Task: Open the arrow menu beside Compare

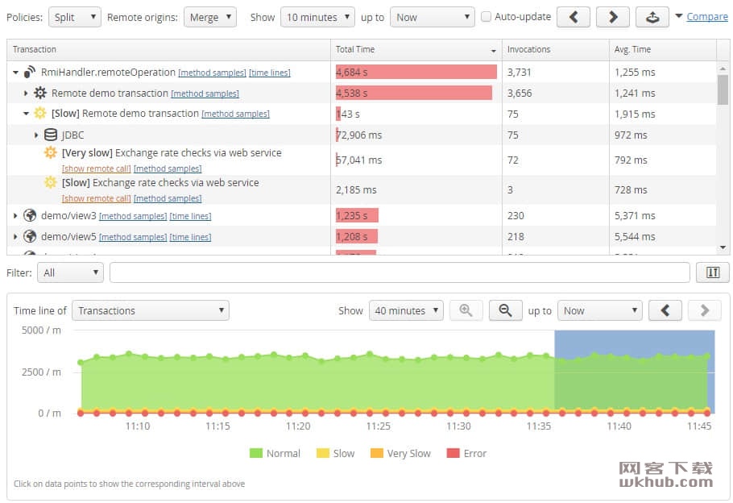Action: pos(679,16)
